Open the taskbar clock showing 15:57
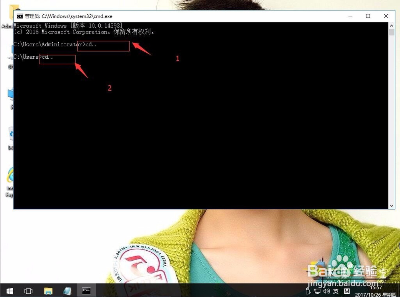The width and height of the screenshot is (400, 297). point(376,291)
